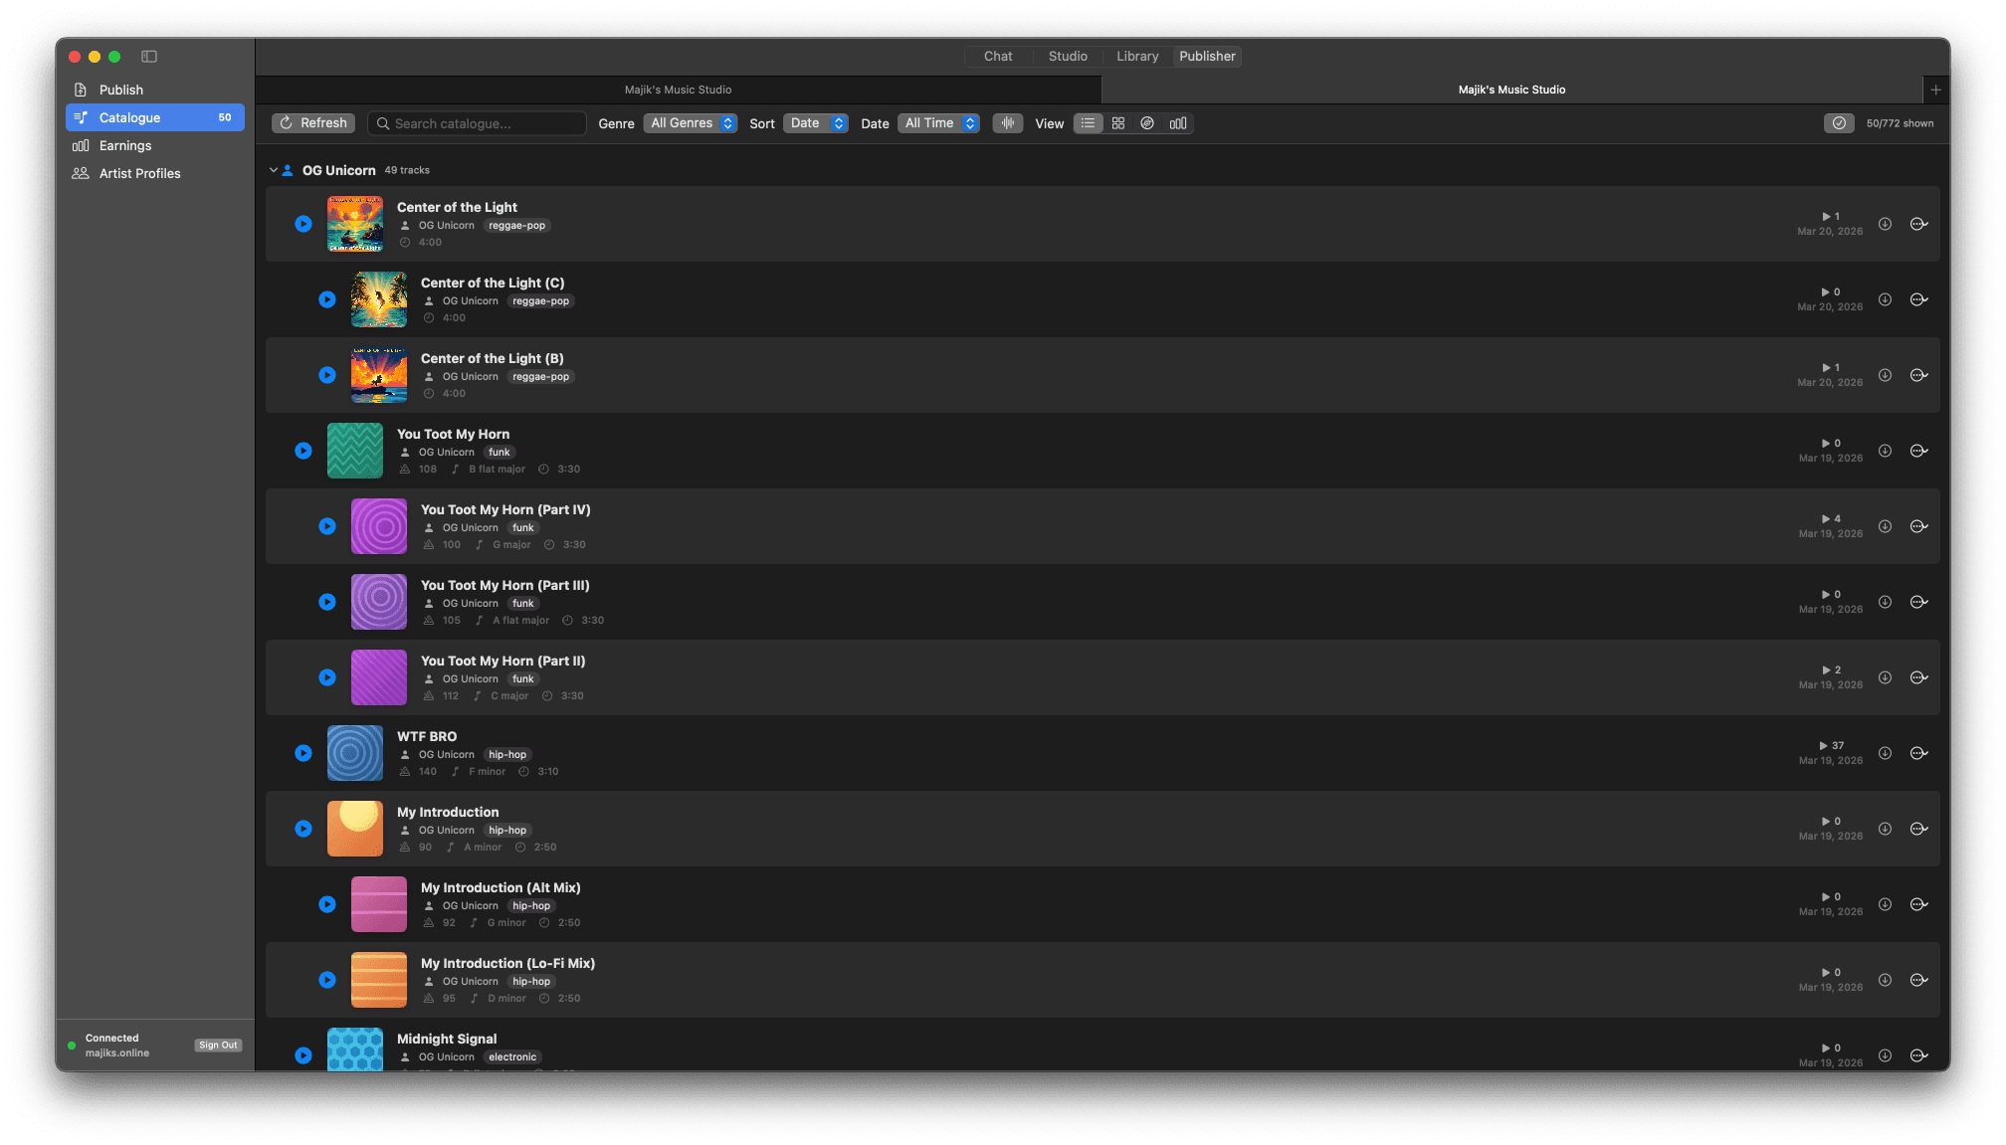2006x1145 pixels.
Task: Download You Toot My Horn
Action: click(1885, 451)
